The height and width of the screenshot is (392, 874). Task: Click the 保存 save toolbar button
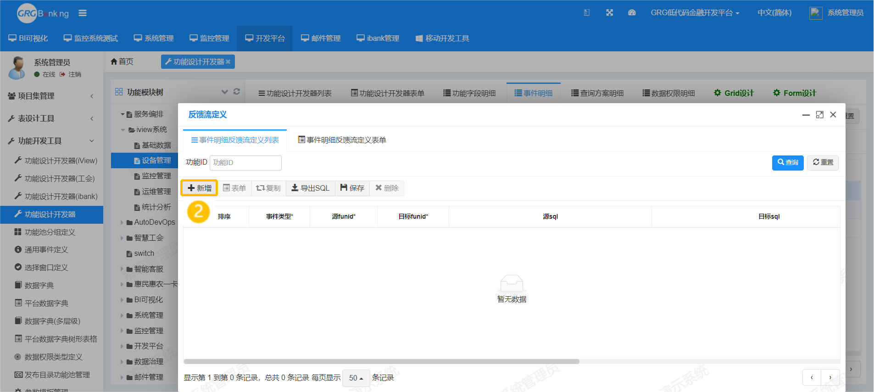tap(352, 188)
